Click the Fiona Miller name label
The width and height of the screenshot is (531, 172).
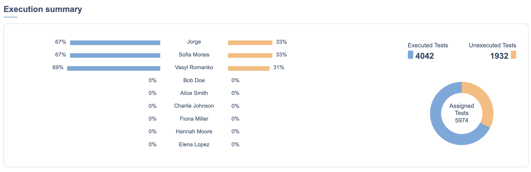[194, 119]
